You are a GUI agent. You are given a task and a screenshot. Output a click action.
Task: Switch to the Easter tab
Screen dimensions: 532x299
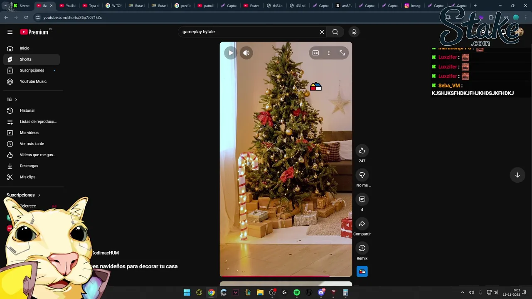(x=252, y=6)
